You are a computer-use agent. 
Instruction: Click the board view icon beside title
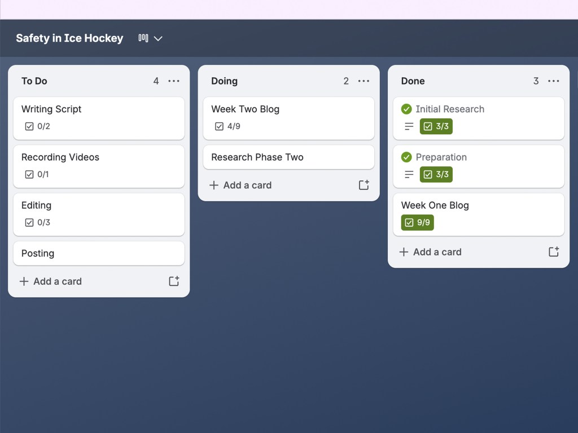pos(143,38)
